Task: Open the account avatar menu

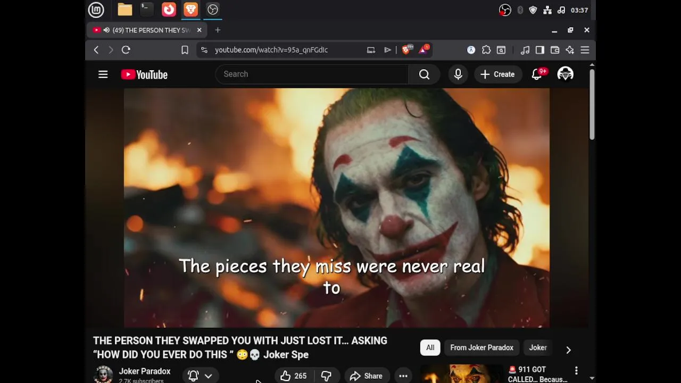Action: point(565,74)
